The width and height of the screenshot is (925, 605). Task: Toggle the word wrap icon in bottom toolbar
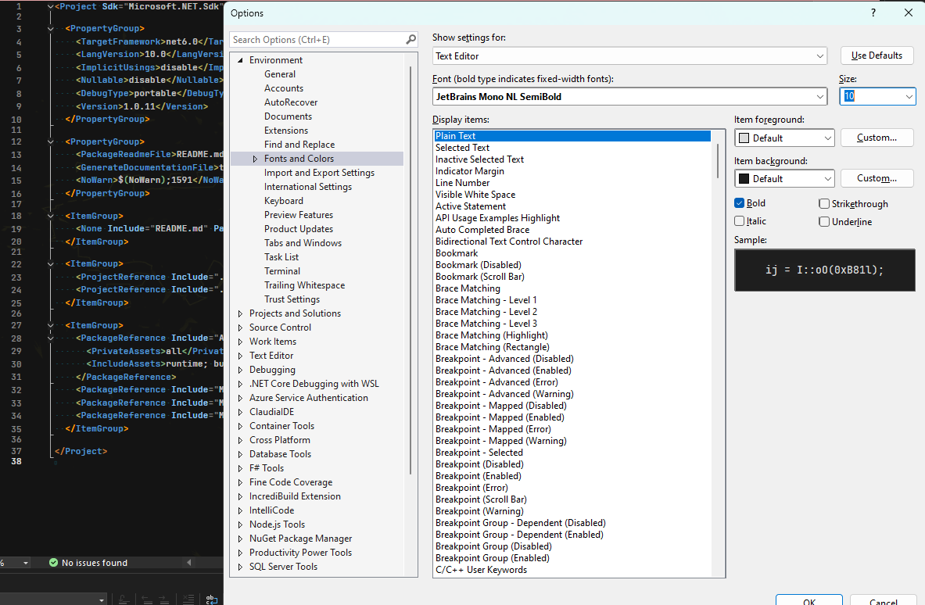pyautogui.click(x=211, y=600)
